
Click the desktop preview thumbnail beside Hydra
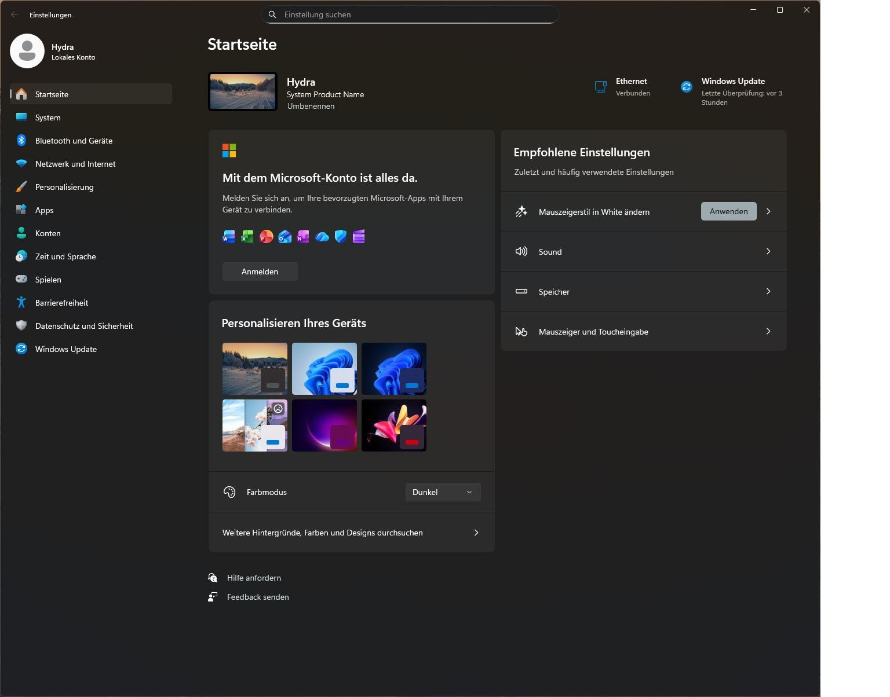[243, 91]
